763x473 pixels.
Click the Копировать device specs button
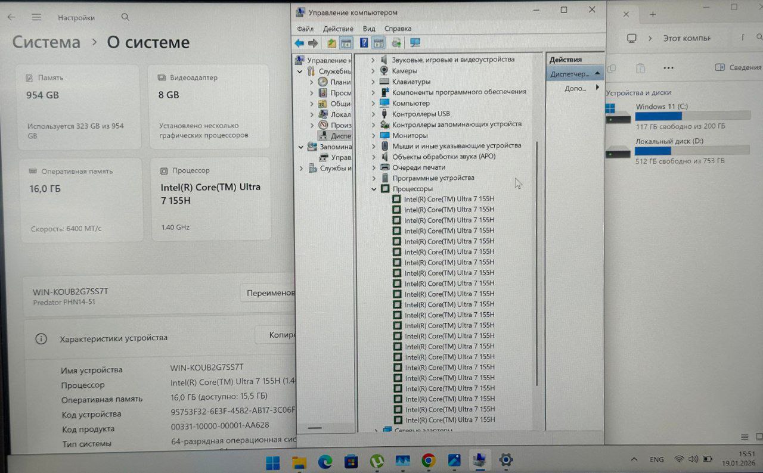point(276,335)
